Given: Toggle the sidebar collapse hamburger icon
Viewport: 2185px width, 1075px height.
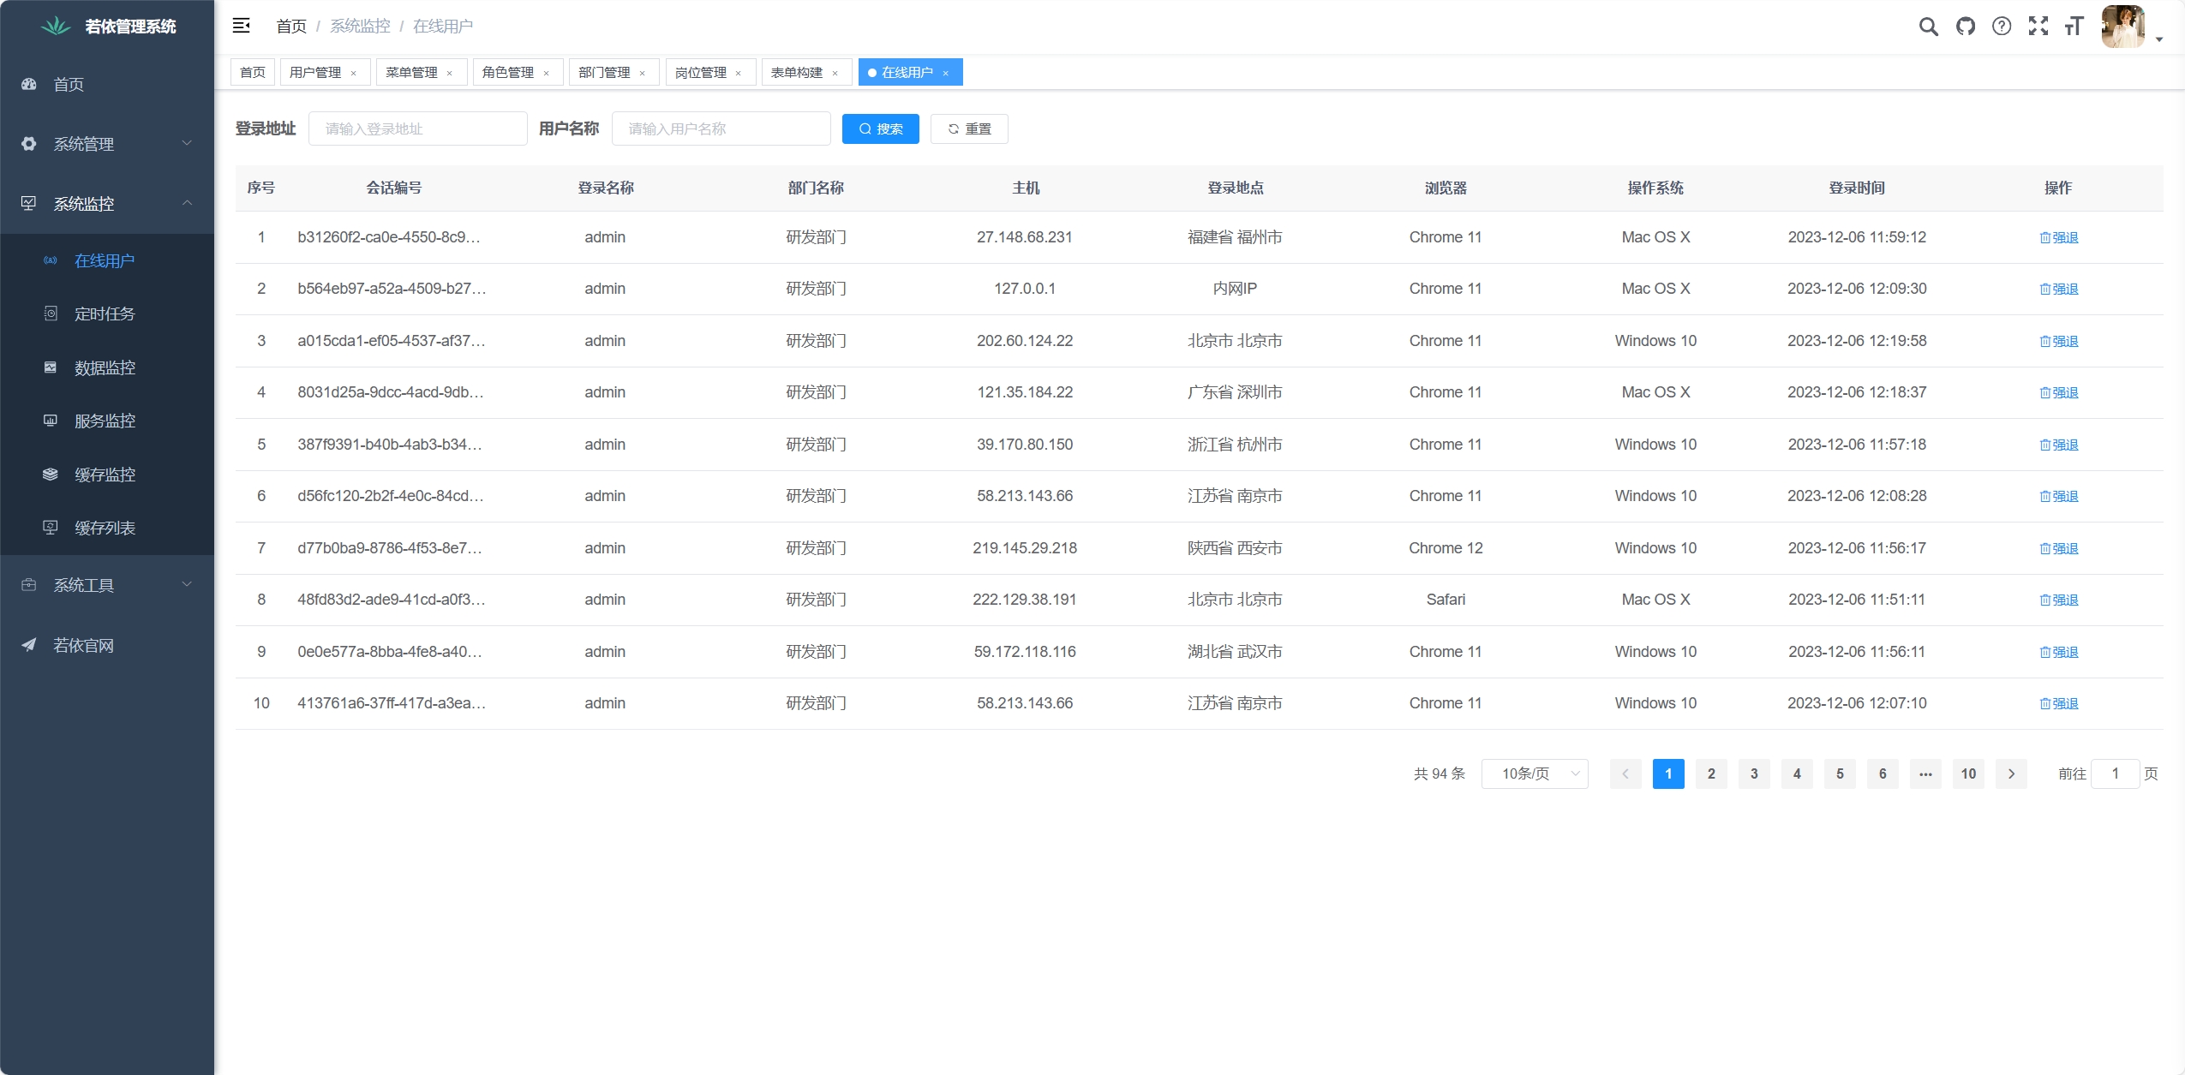Looking at the screenshot, I should 242,26.
